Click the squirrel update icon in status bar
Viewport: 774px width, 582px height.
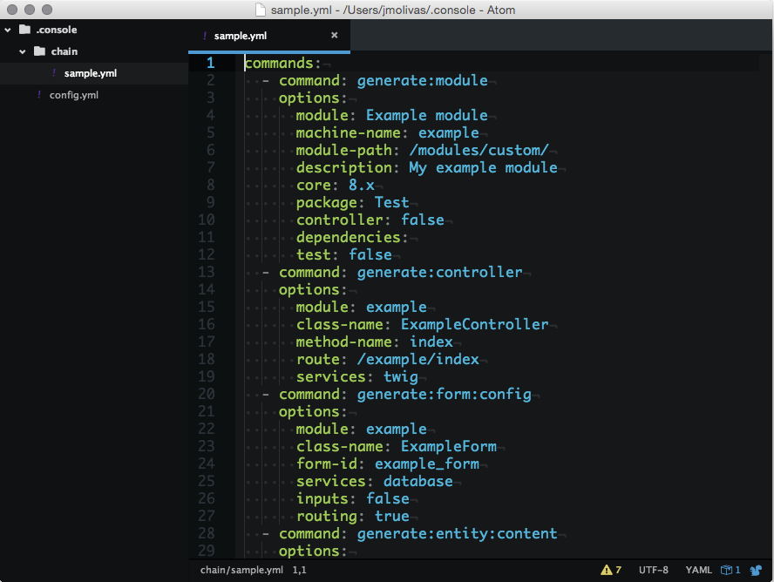point(756,571)
